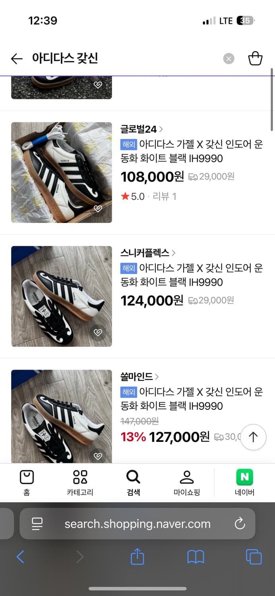Show all open tabs in Safari
This screenshot has height=596, width=275.
[254, 557]
